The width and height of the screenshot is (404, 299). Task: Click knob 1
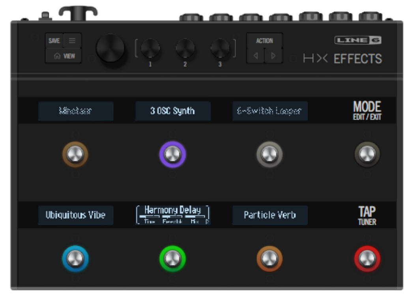click(x=150, y=48)
